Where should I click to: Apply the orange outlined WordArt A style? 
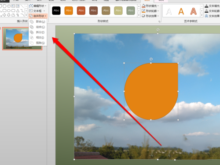tap(194, 11)
